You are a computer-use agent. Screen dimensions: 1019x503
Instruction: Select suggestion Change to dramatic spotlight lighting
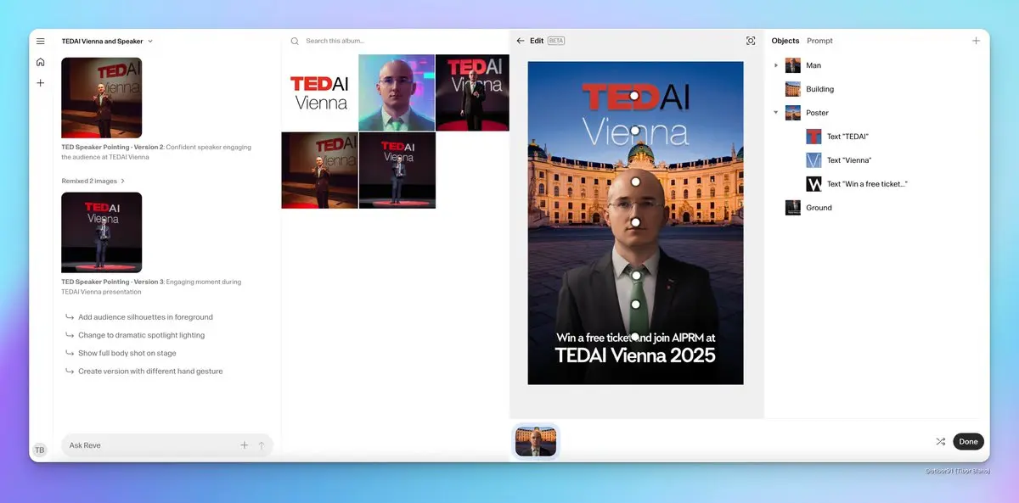pyautogui.click(x=141, y=335)
